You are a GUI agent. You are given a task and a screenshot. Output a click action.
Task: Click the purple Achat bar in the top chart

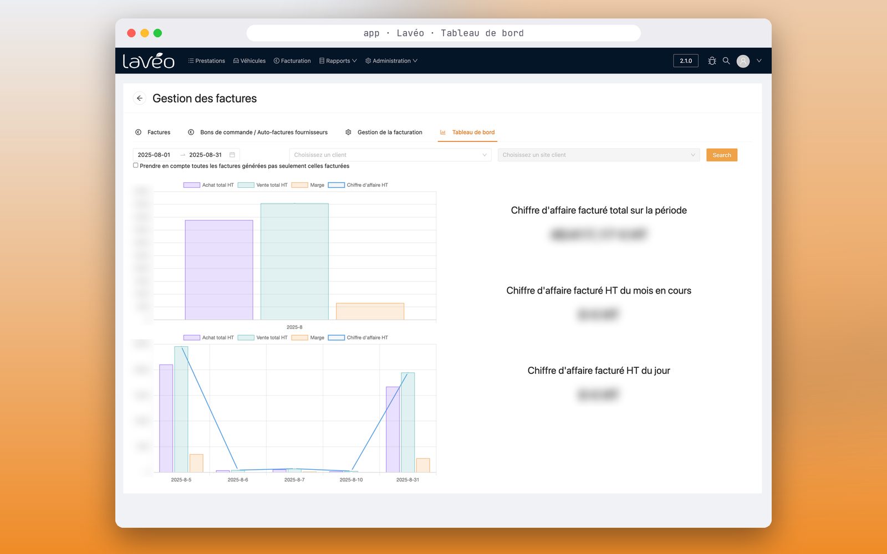pyautogui.click(x=219, y=270)
